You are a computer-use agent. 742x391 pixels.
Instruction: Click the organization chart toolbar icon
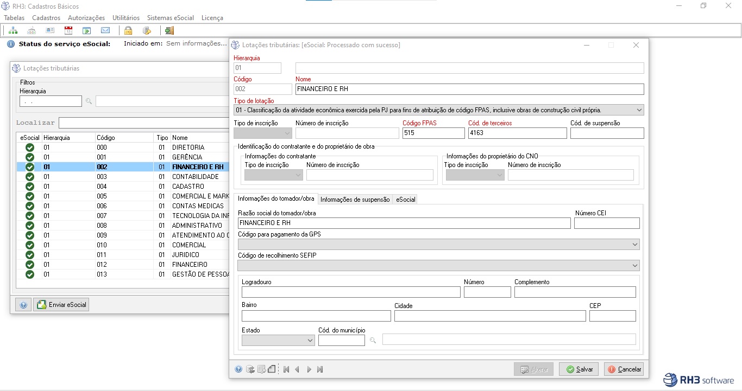coord(13,30)
